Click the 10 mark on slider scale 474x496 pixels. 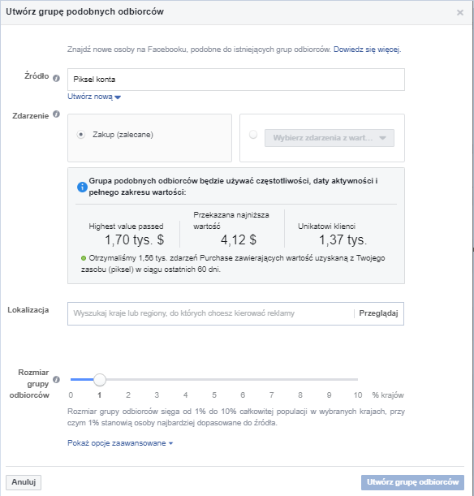pyautogui.click(x=358, y=395)
